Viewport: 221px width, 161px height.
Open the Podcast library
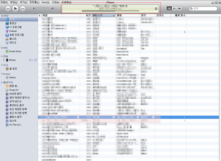tap(11, 31)
